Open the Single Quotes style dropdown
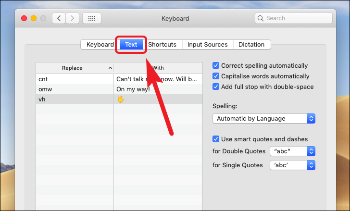The width and height of the screenshot is (350, 211). tap(292, 165)
